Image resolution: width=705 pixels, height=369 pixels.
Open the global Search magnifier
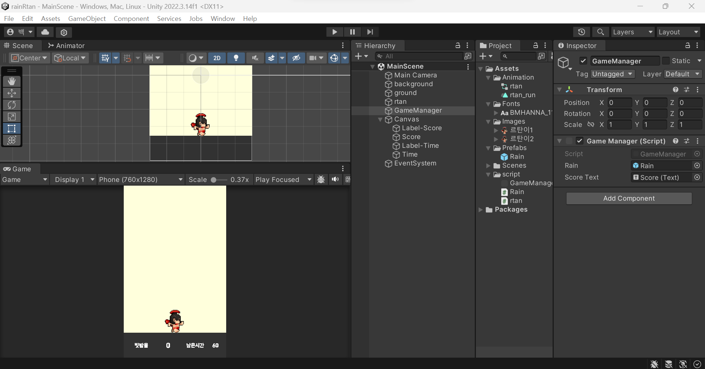pyautogui.click(x=600, y=32)
